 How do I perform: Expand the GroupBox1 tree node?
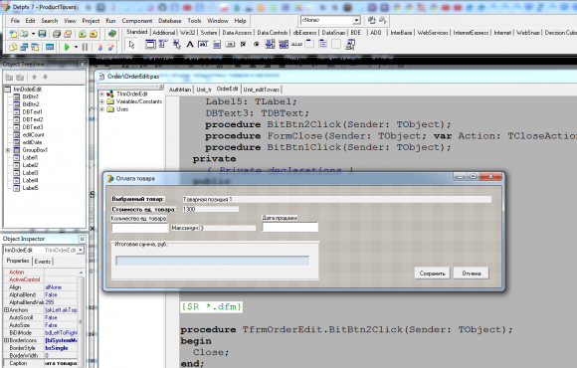click(7, 150)
